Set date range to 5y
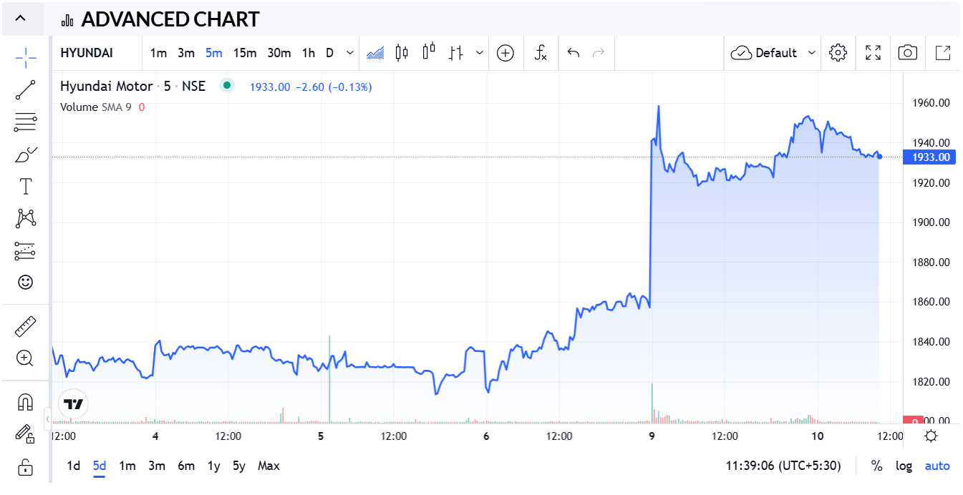963x495 pixels. (239, 466)
